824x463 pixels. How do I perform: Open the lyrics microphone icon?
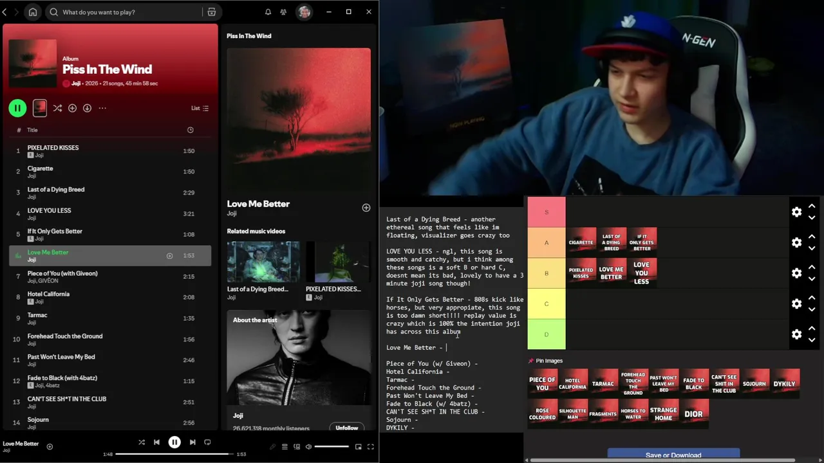pyautogui.click(x=273, y=446)
